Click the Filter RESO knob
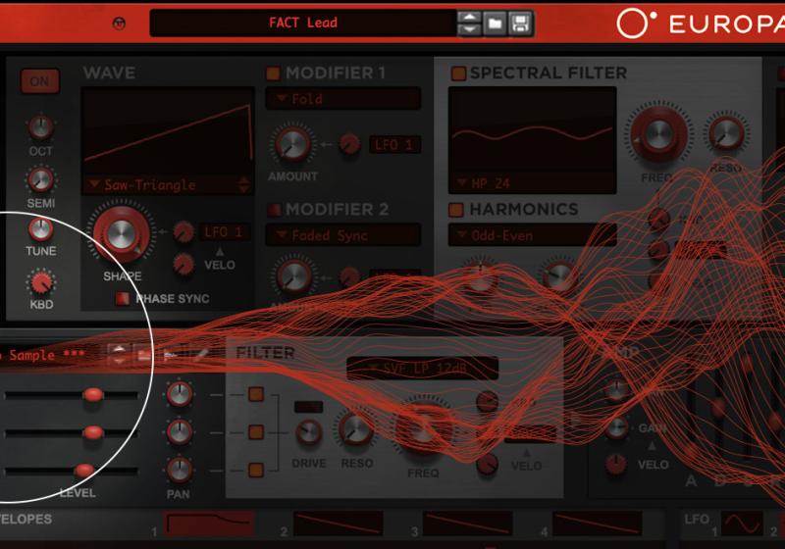Viewport: 785px width, 549px height. [356, 429]
